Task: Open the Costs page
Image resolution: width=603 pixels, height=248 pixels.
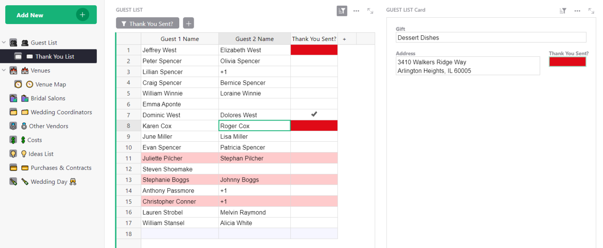Action: coord(35,140)
